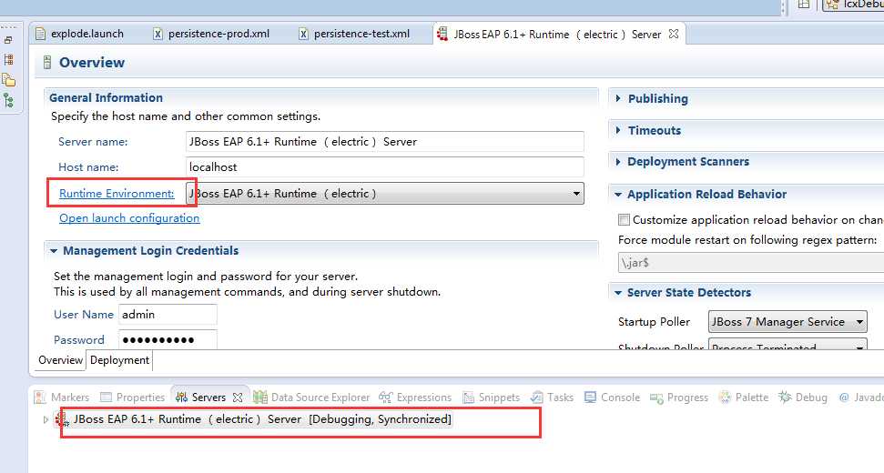Image resolution: width=884 pixels, height=473 pixels.
Task: Click the open perspective icon top right
Action: (x=804, y=5)
